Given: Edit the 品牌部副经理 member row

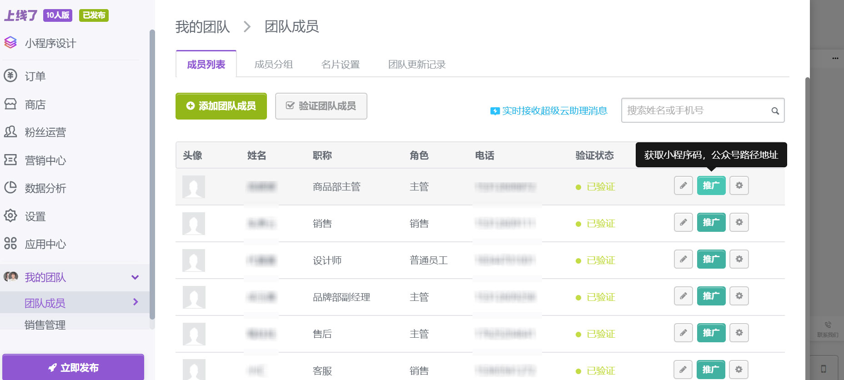Looking at the screenshot, I should point(683,296).
